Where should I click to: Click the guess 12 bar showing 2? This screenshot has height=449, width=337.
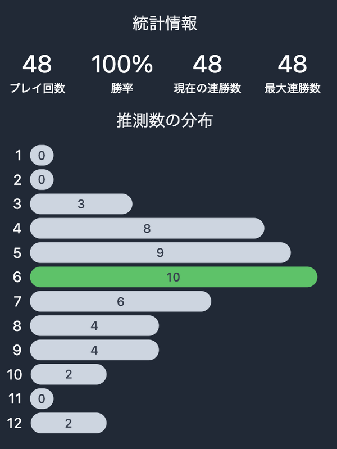tap(69, 423)
